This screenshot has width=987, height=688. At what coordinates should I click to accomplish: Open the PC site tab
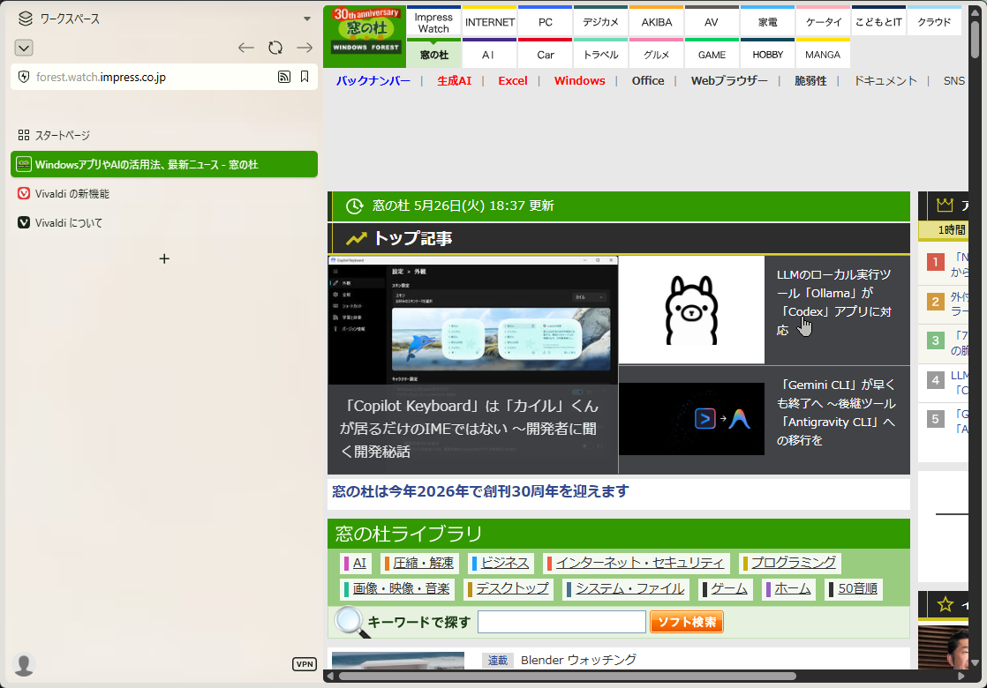[x=545, y=22]
